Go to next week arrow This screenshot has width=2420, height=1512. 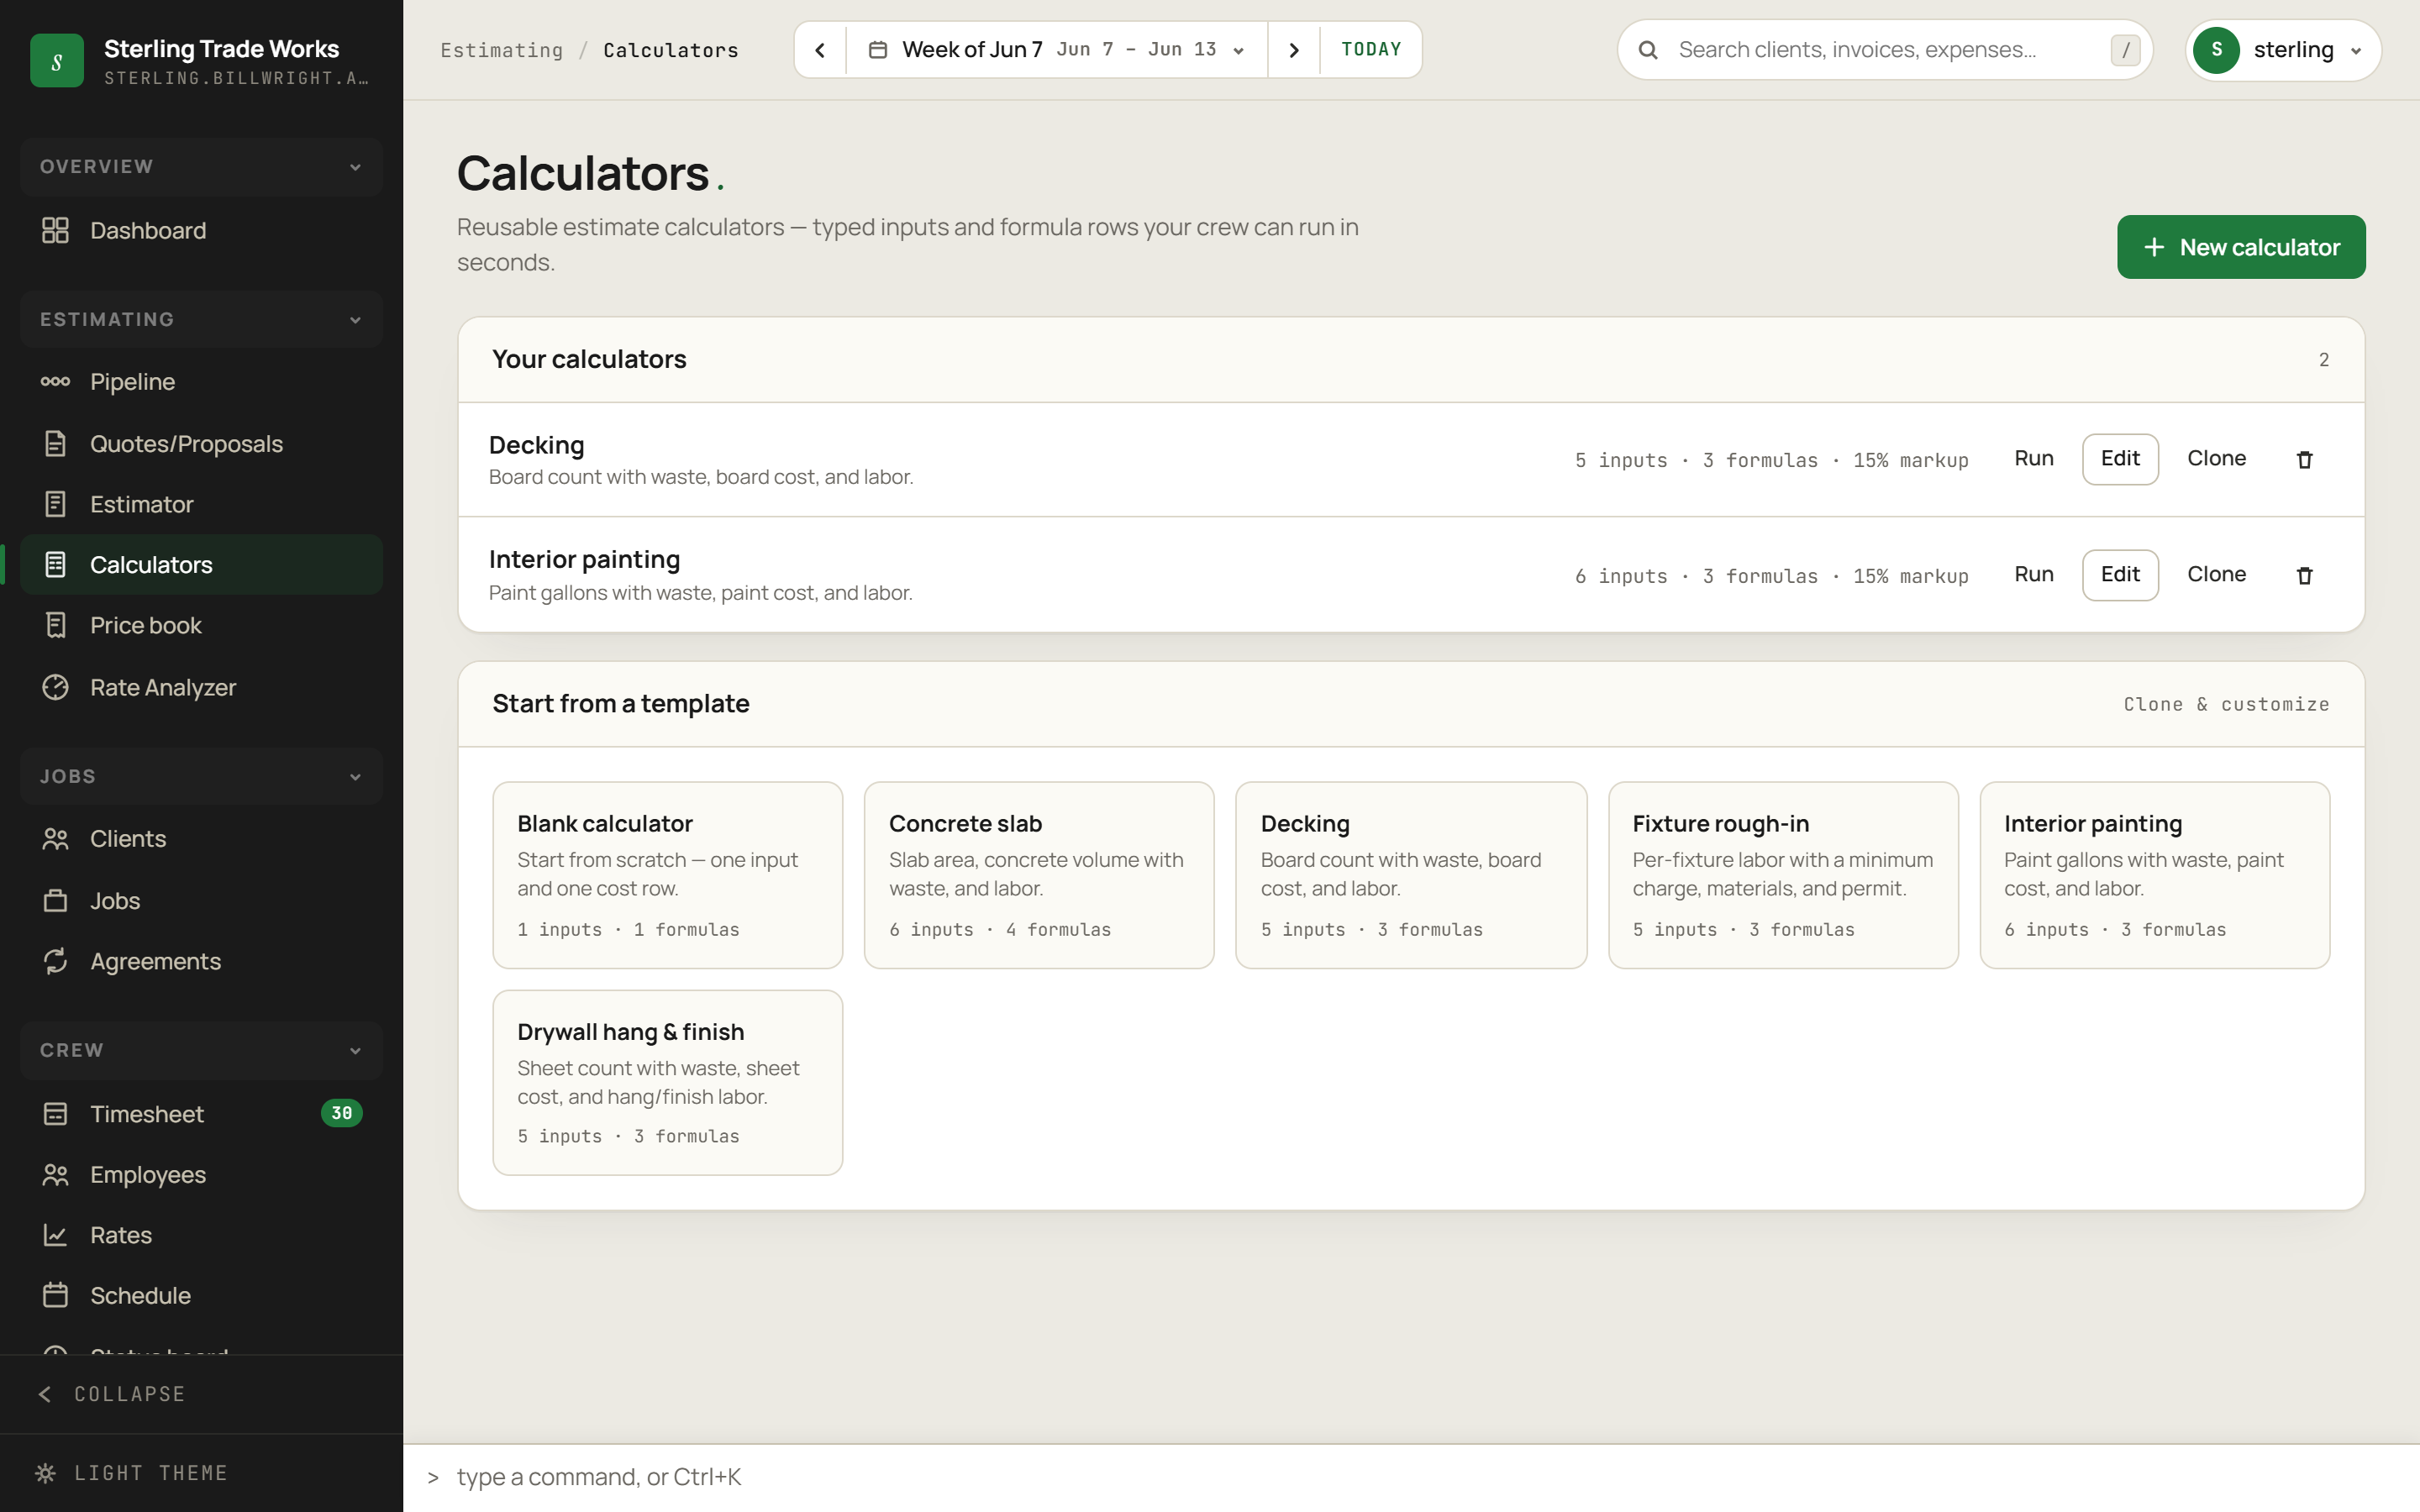click(1294, 50)
